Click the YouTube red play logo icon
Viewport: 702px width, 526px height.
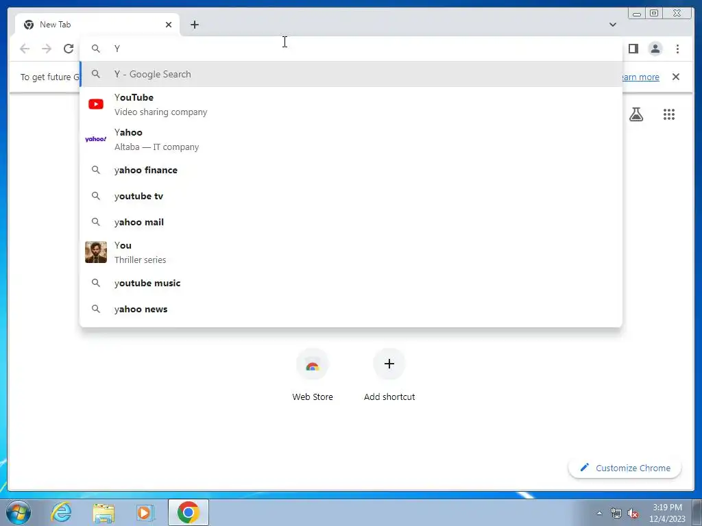[x=96, y=104]
